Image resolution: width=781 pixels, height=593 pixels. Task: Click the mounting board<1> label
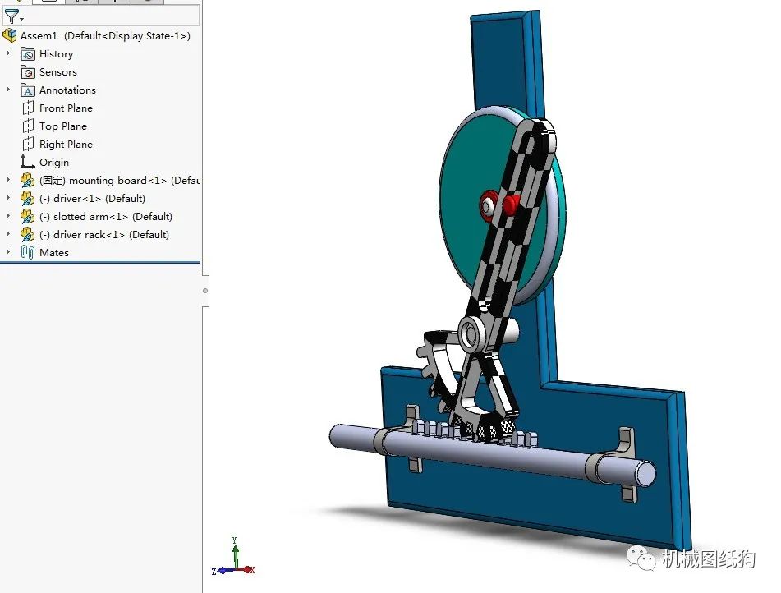pos(120,181)
